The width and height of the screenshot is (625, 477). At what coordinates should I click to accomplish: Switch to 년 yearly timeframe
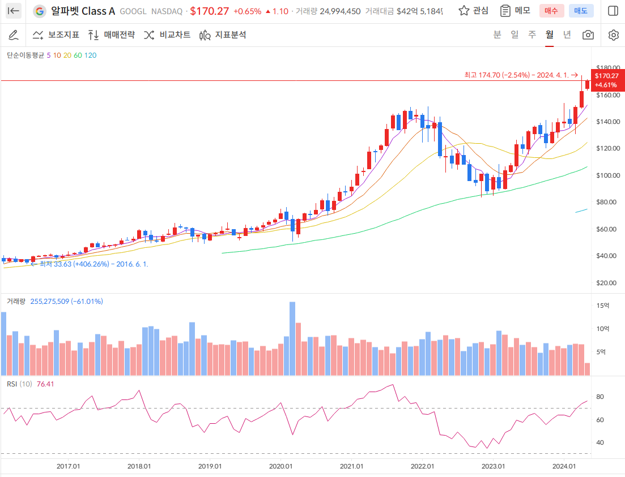(x=567, y=35)
